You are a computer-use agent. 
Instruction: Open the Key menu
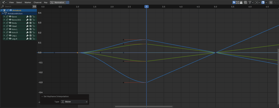pos(46,2)
